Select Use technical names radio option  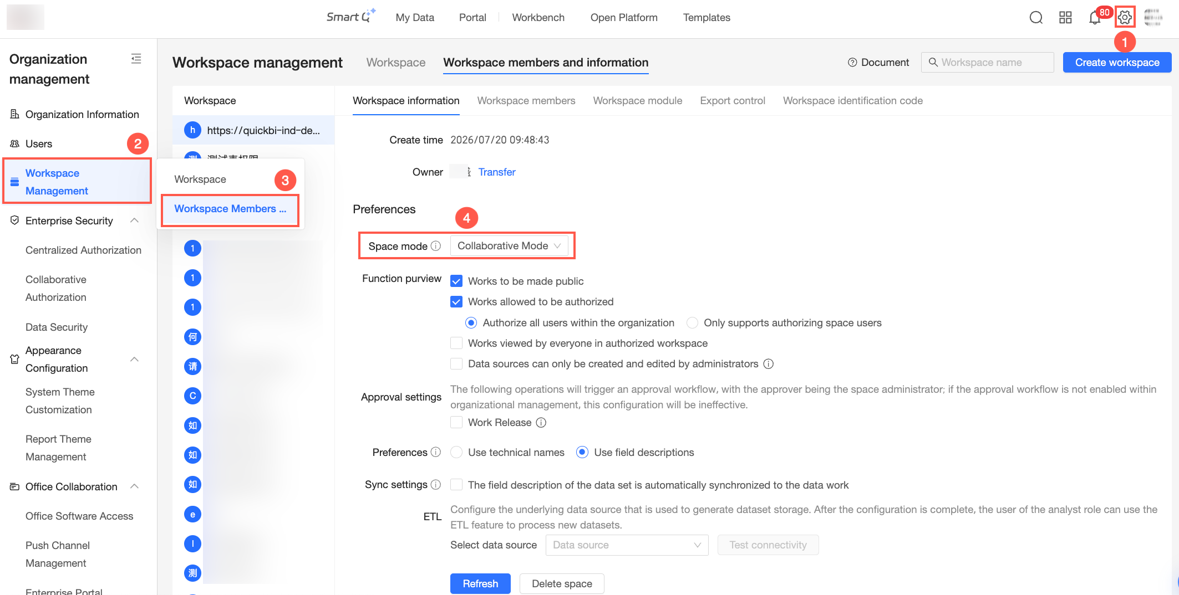tap(456, 452)
